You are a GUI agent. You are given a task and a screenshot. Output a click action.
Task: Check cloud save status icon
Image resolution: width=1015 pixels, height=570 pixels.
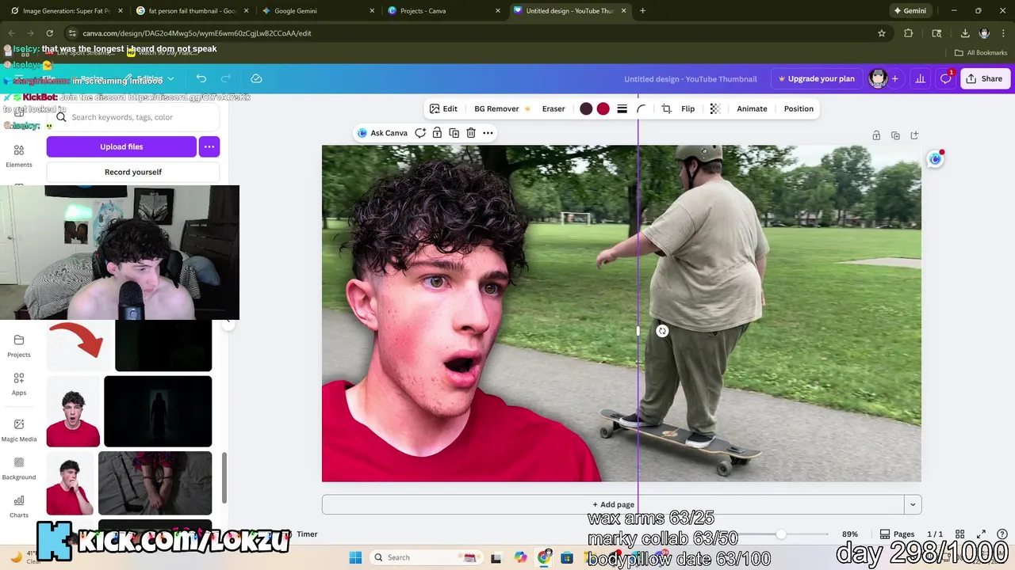pos(256,78)
